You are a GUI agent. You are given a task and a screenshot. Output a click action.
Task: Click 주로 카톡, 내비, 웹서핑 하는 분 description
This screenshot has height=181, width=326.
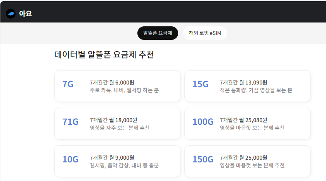coord(124,90)
